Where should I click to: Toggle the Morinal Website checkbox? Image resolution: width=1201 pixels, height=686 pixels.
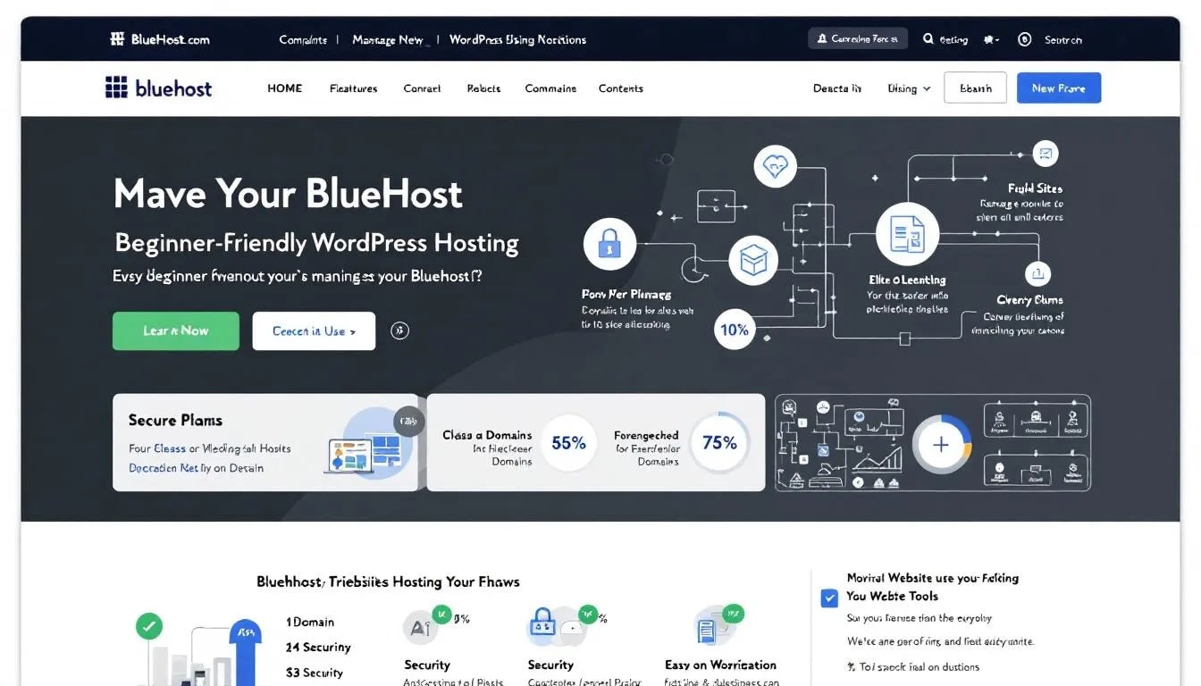click(829, 598)
